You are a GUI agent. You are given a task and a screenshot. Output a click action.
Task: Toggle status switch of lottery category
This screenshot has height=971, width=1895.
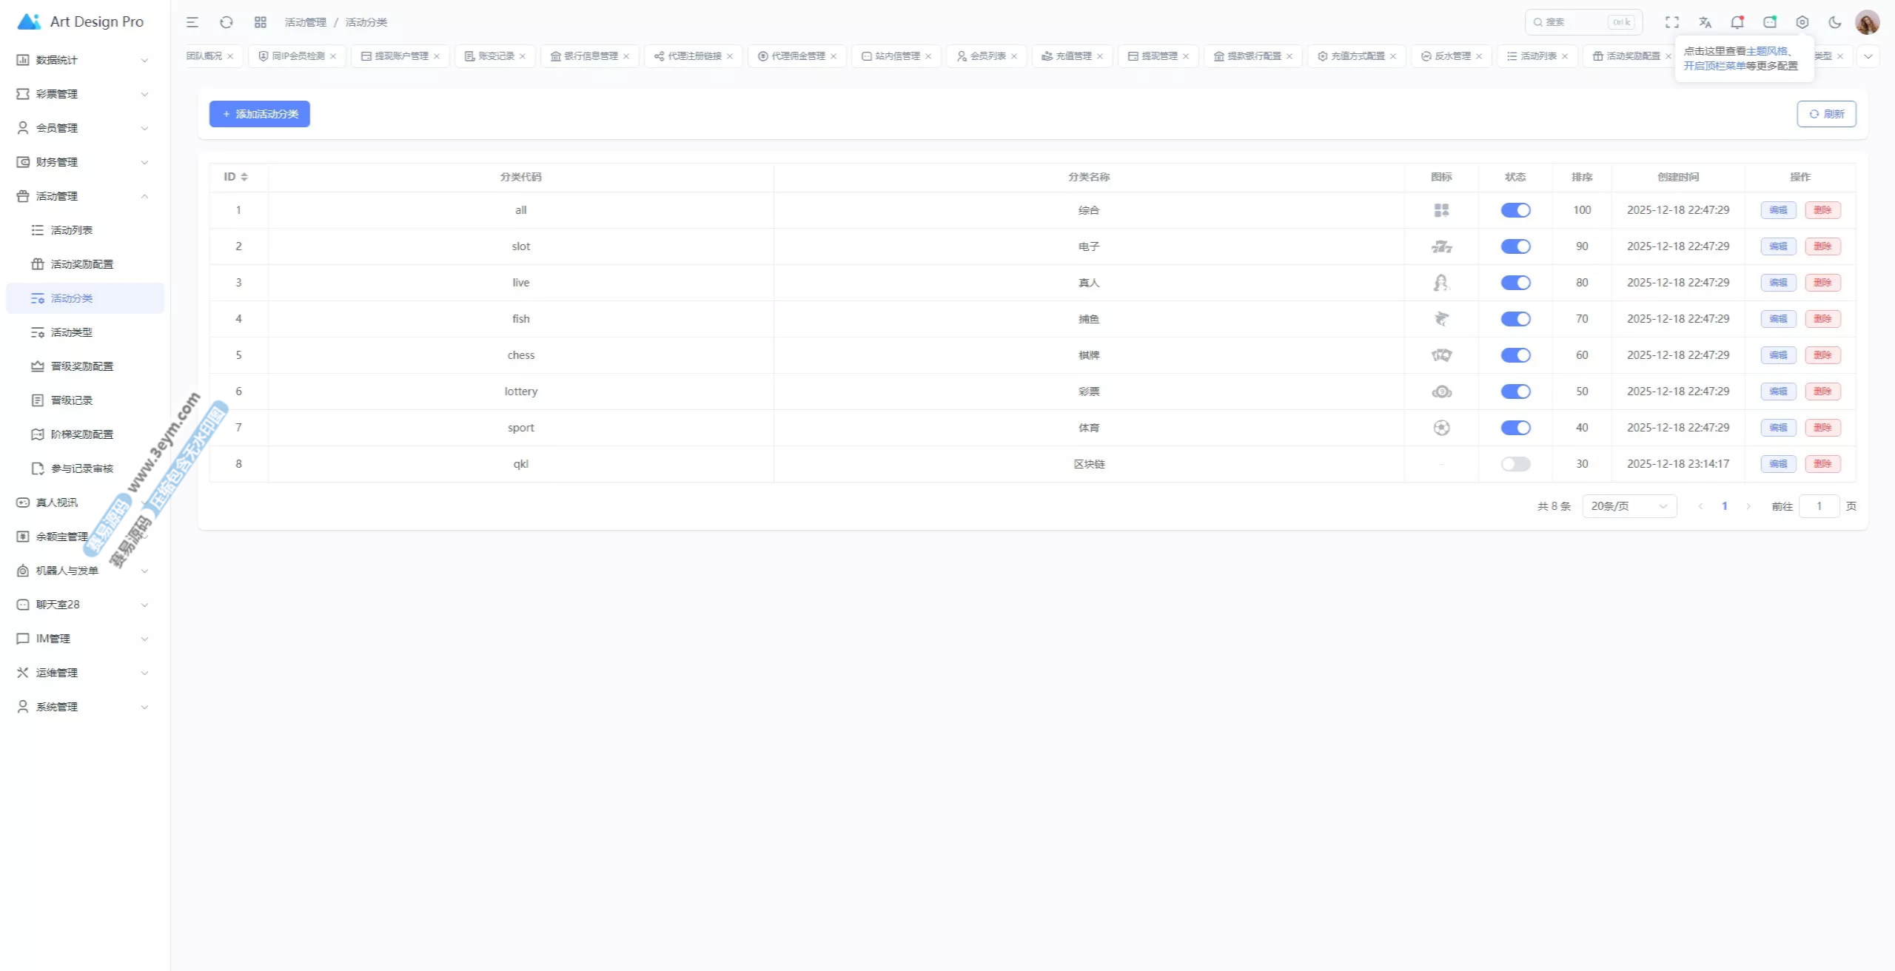pos(1515,392)
